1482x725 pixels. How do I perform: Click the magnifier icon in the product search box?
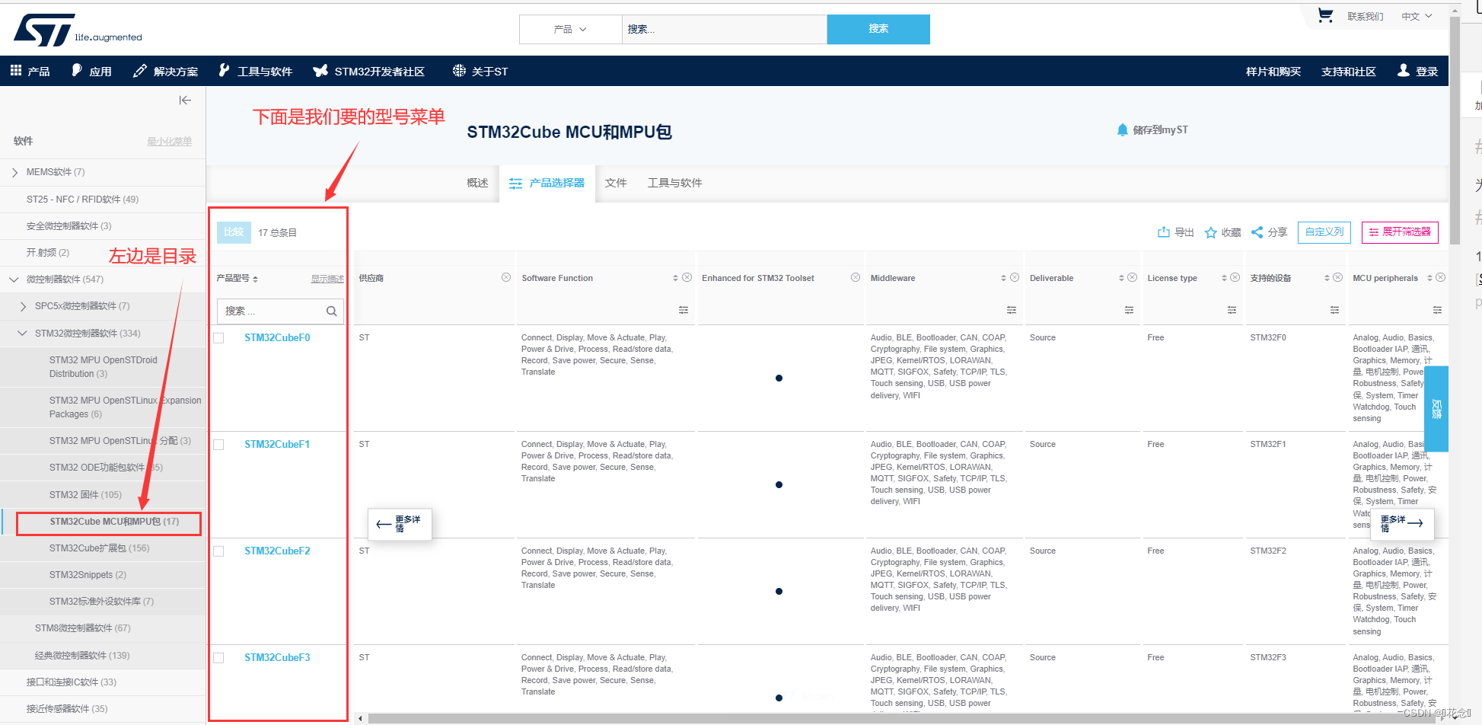[331, 311]
